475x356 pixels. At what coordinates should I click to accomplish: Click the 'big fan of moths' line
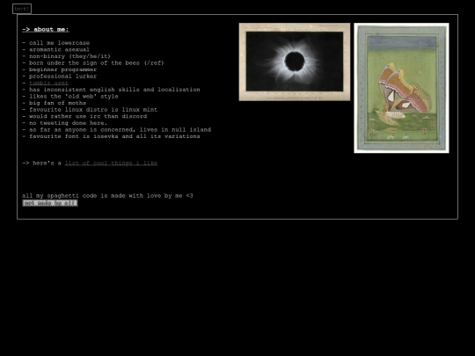(55, 103)
